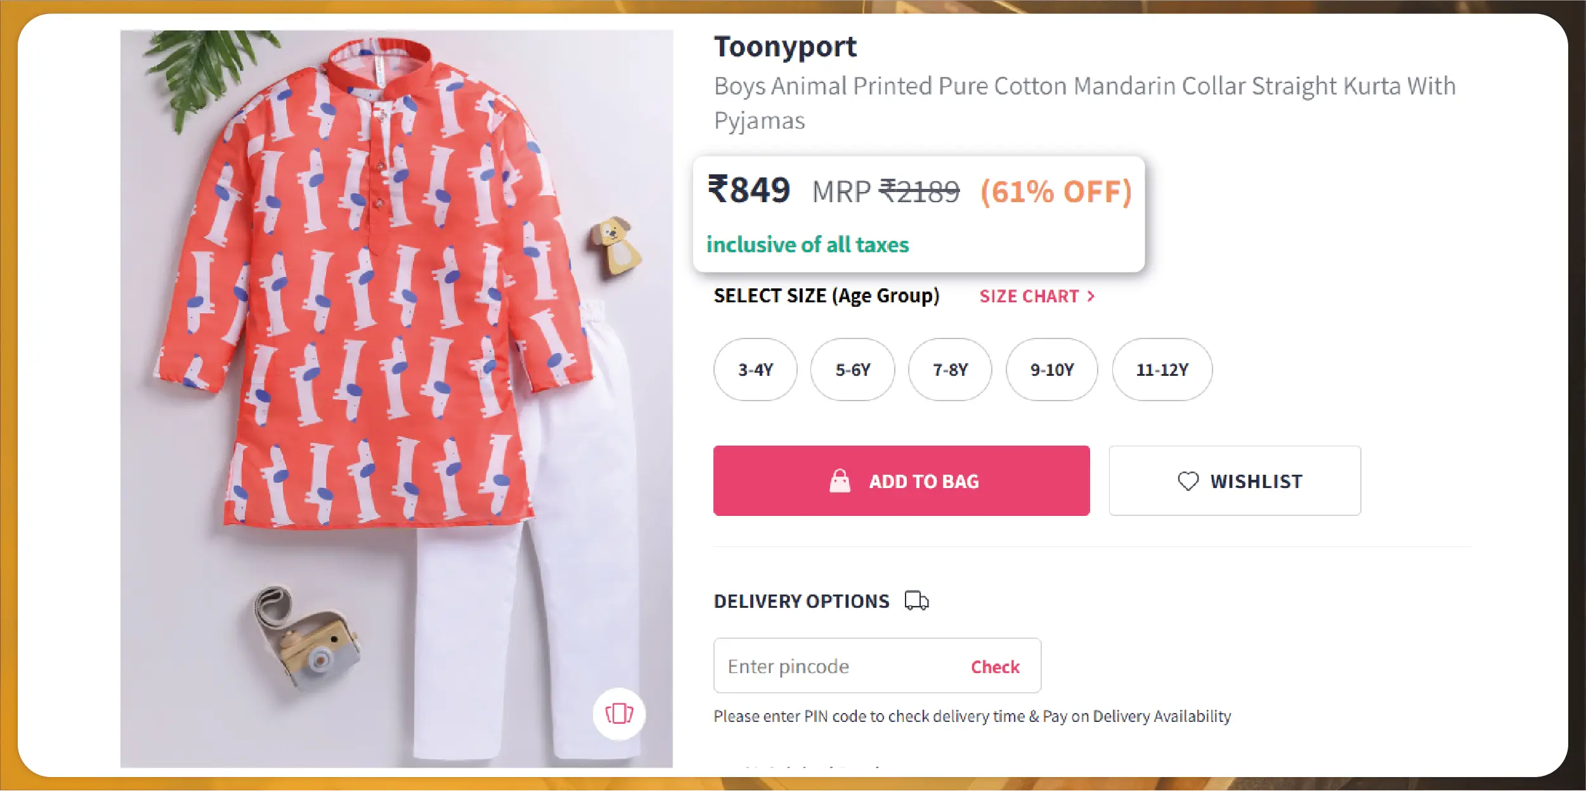This screenshot has width=1586, height=791.
Task: Click the Wishlist button label
Action: click(1256, 481)
